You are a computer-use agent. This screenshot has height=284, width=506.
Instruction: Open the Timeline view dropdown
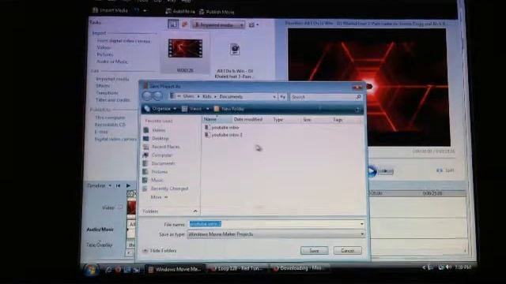click(110, 186)
